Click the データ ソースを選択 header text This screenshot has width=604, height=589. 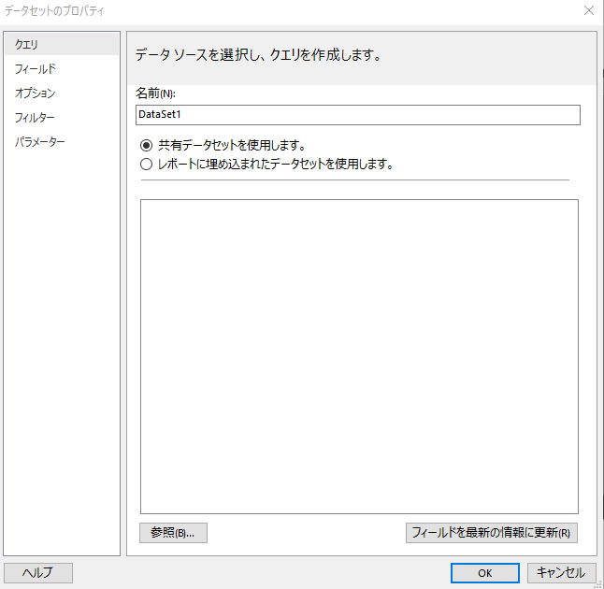(x=258, y=55)
